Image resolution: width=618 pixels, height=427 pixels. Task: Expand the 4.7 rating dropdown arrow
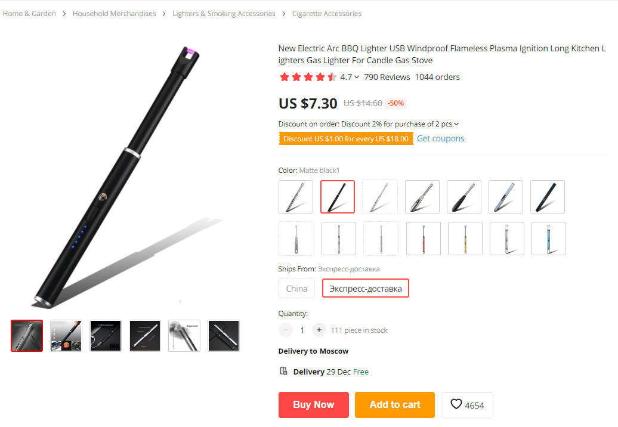click(x=357, y=77)
